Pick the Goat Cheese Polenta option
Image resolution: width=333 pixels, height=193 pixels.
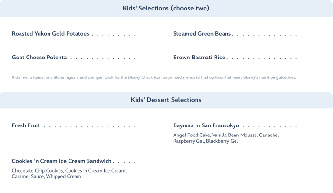pyautogui.click(x=39, y=58)
